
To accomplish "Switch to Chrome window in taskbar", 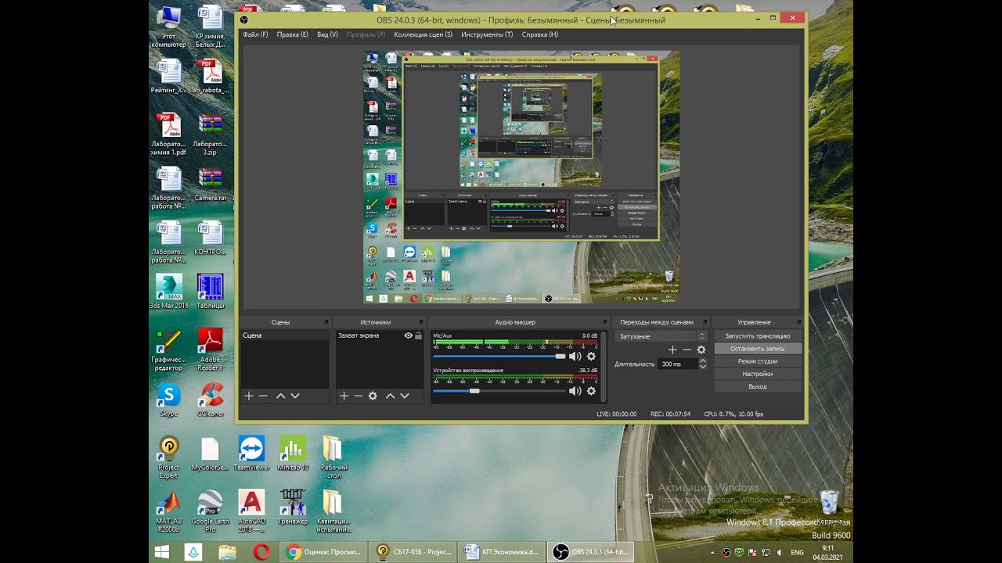I will [x=323, y=552].
